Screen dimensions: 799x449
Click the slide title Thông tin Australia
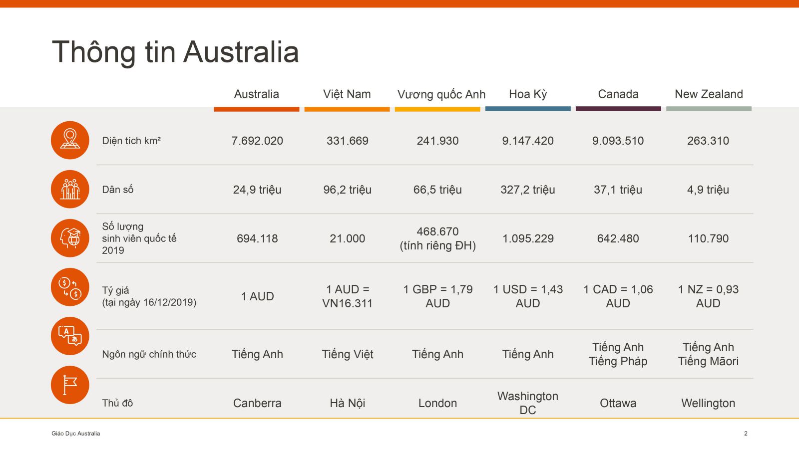point(175,52)
